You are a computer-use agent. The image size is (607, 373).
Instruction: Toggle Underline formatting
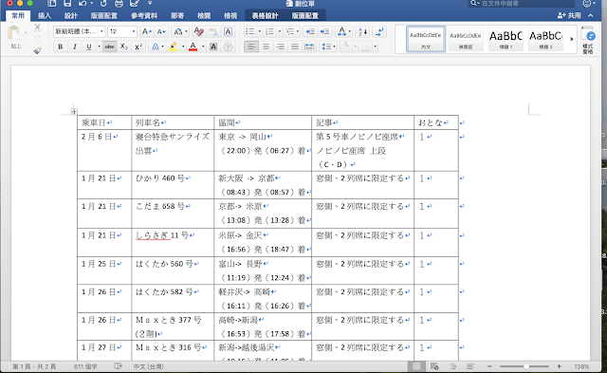tap(89, 47)
